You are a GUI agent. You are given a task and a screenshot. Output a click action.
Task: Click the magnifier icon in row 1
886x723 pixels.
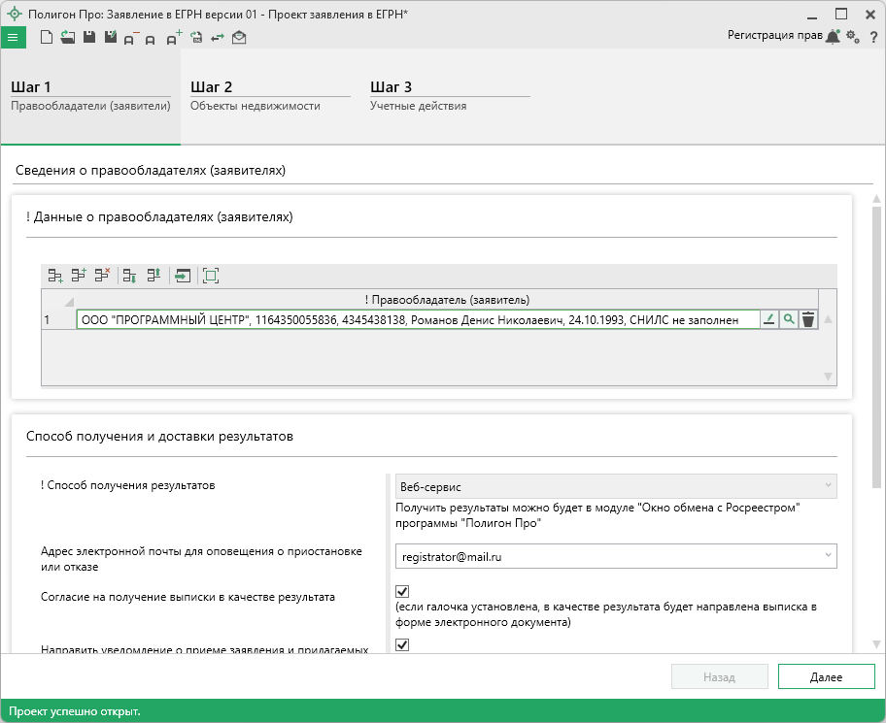tap(789, 319)
